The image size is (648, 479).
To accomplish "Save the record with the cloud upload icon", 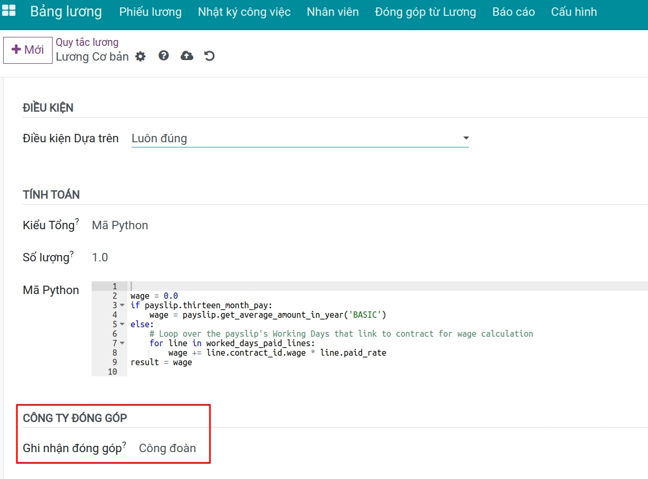I will tap(187, 56).
